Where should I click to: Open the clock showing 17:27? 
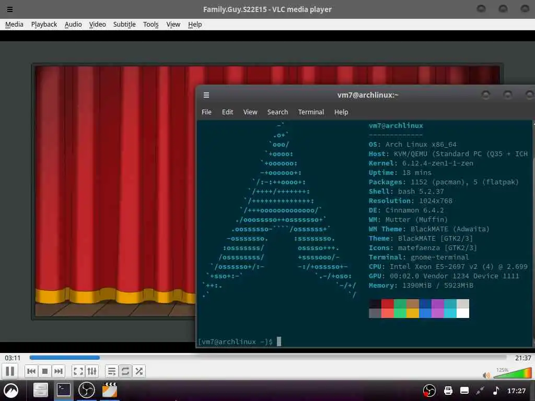point(516,391)
